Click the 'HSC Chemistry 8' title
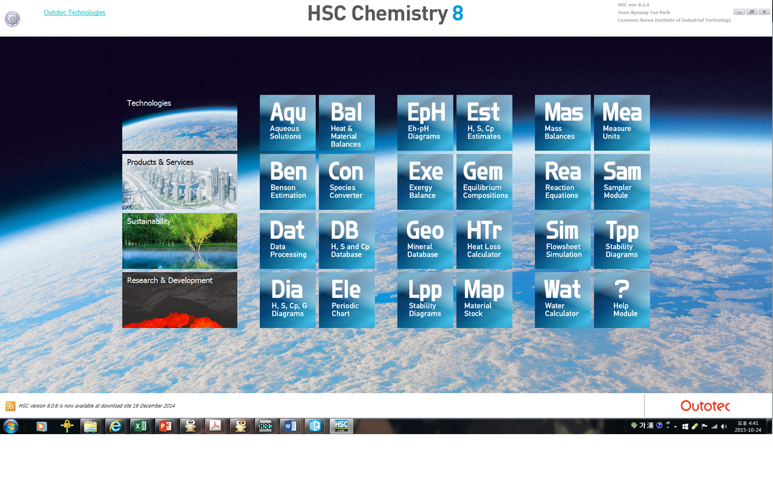 click(x=385, y=13)
